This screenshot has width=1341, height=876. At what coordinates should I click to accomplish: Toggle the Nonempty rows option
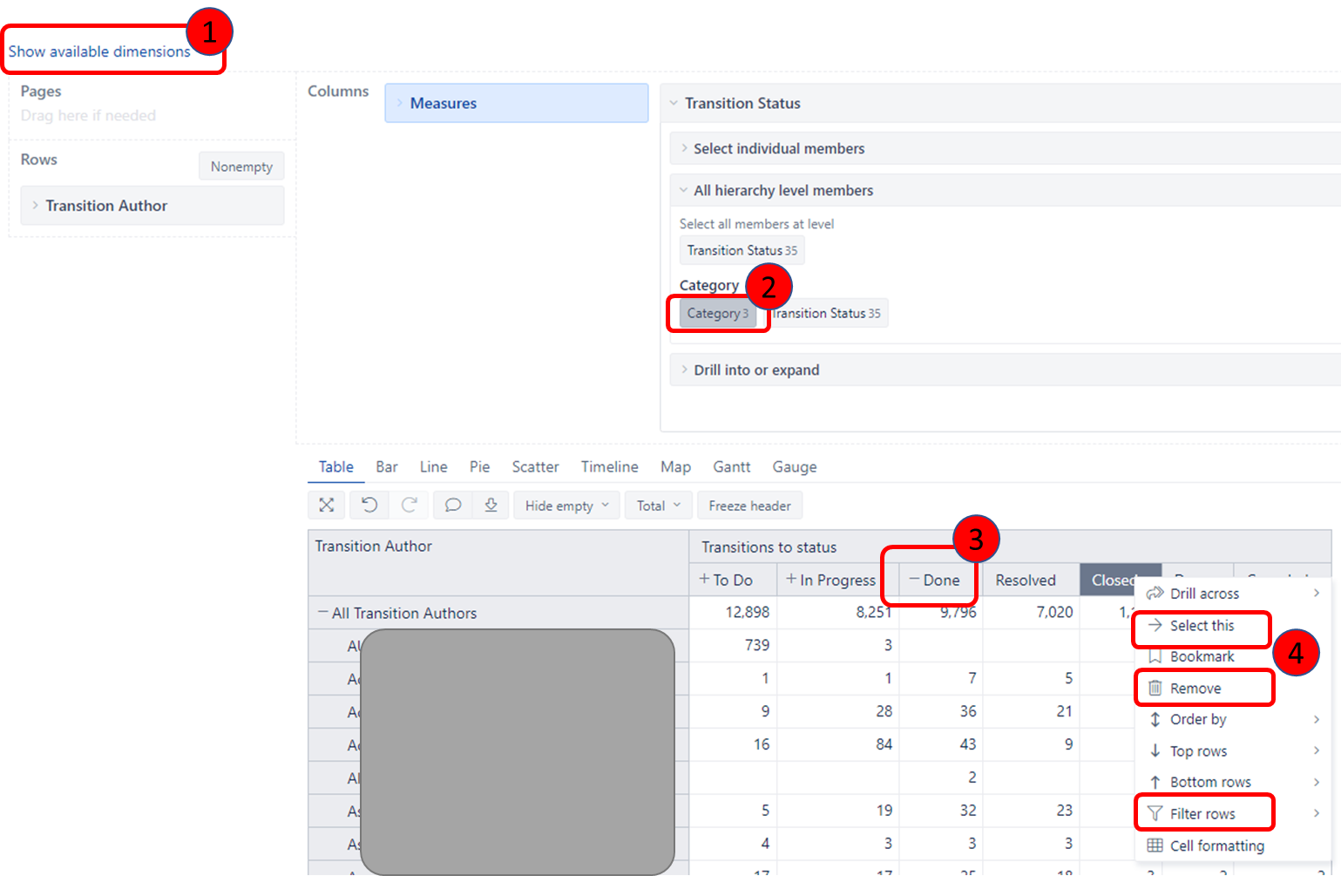pos(241,166)
